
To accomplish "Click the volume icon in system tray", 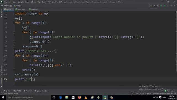I will tap(157, 97).
